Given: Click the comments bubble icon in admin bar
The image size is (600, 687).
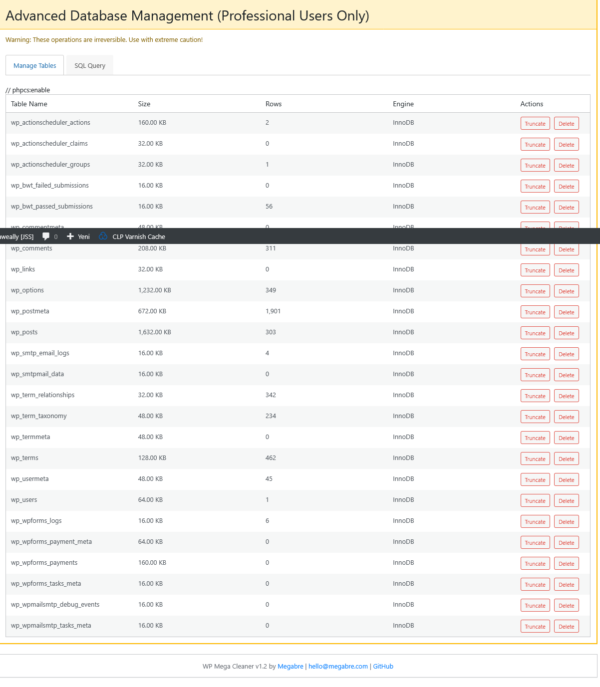Looking at the screenshot, I should click(46, 236).
